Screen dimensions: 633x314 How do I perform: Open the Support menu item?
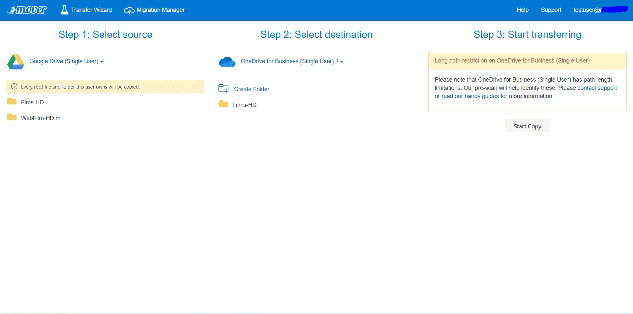[551, 10]
